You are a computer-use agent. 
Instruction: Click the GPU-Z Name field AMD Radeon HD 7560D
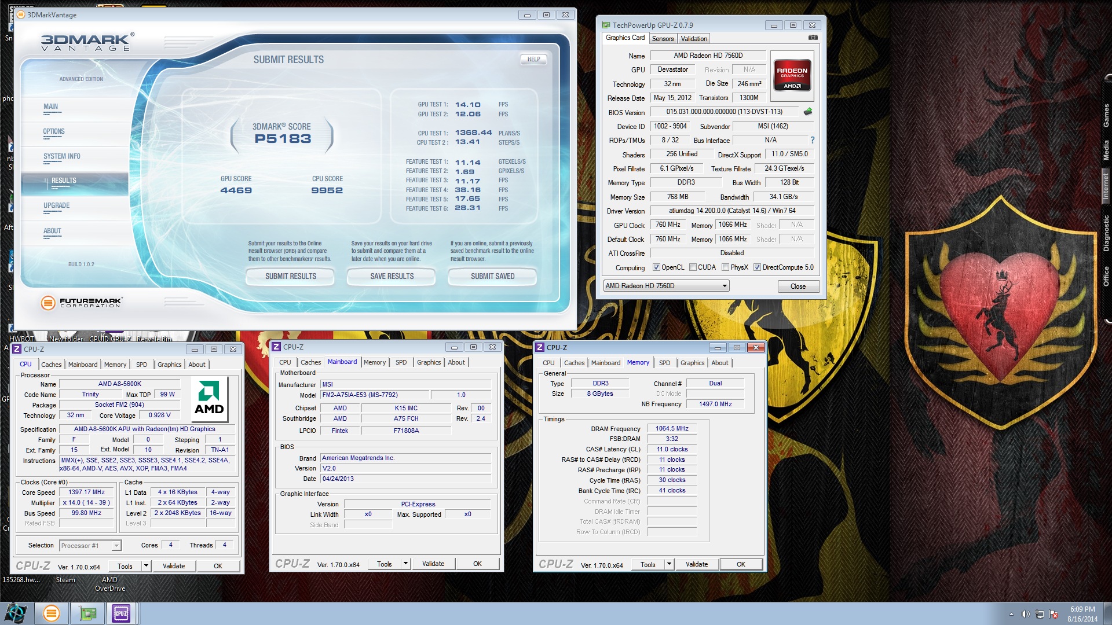click(x=708, y=56)
